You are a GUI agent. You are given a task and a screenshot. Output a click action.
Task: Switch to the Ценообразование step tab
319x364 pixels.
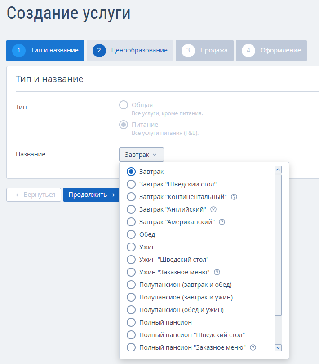click(x=130, y=51)
